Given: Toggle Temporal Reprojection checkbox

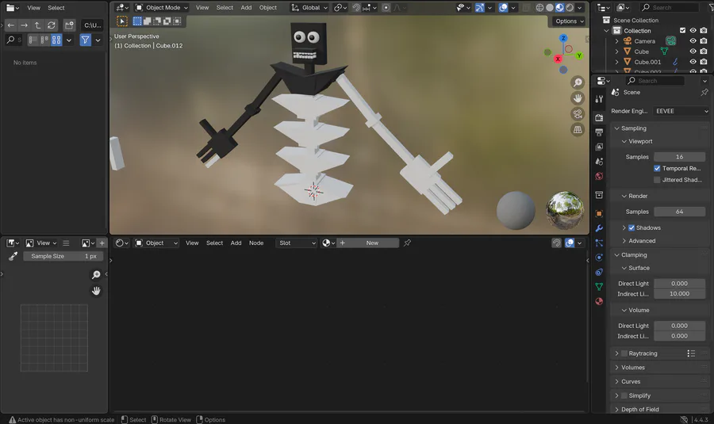Looking at the screenshot, I should point(657,168).
